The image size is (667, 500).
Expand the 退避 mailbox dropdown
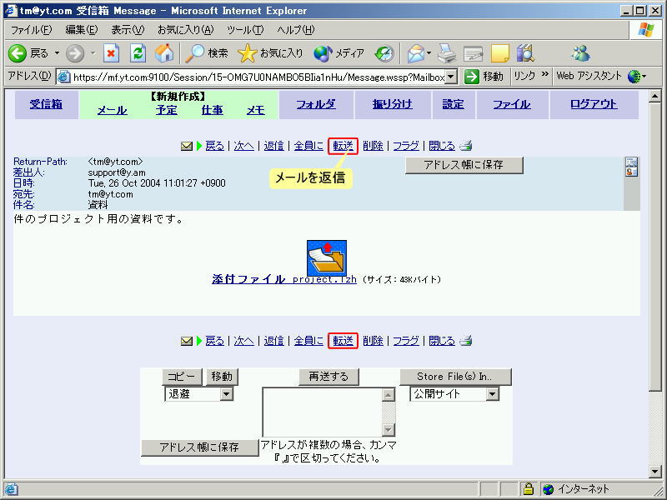coord(227,394)
